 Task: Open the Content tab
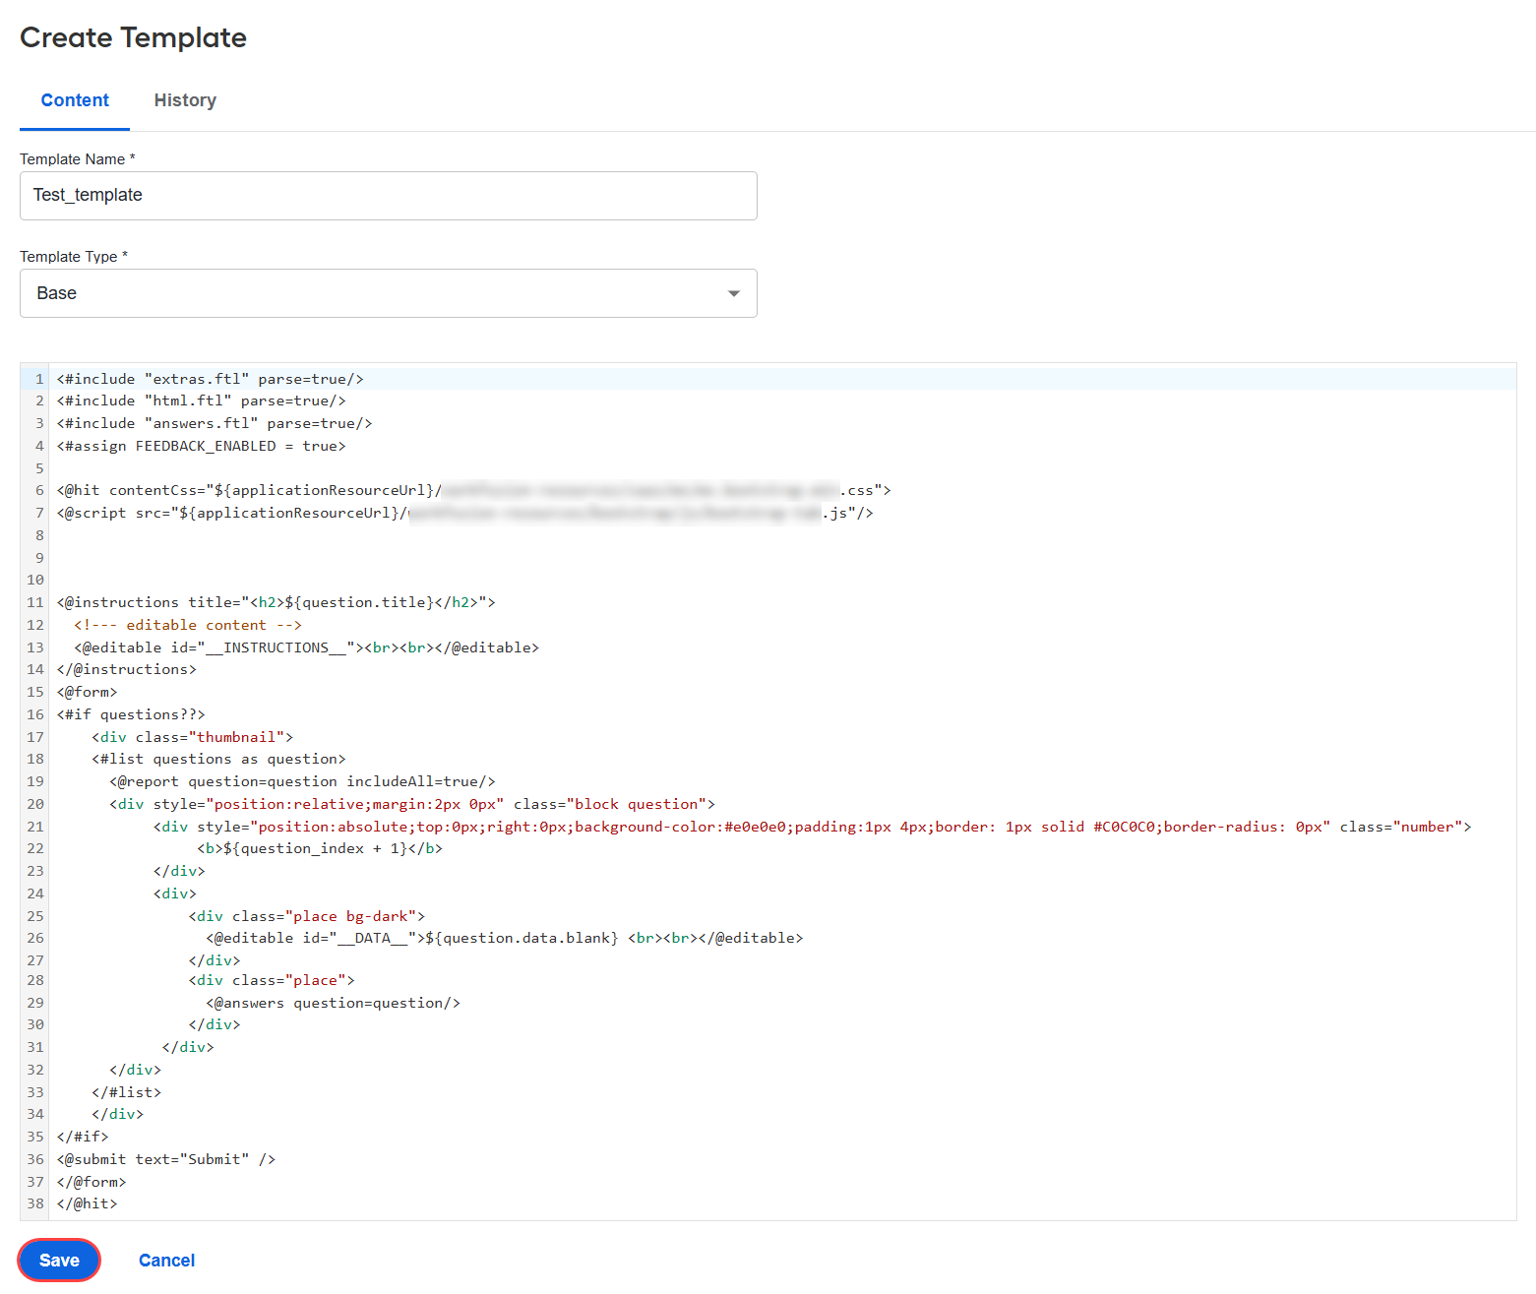[x=75, y=100]
